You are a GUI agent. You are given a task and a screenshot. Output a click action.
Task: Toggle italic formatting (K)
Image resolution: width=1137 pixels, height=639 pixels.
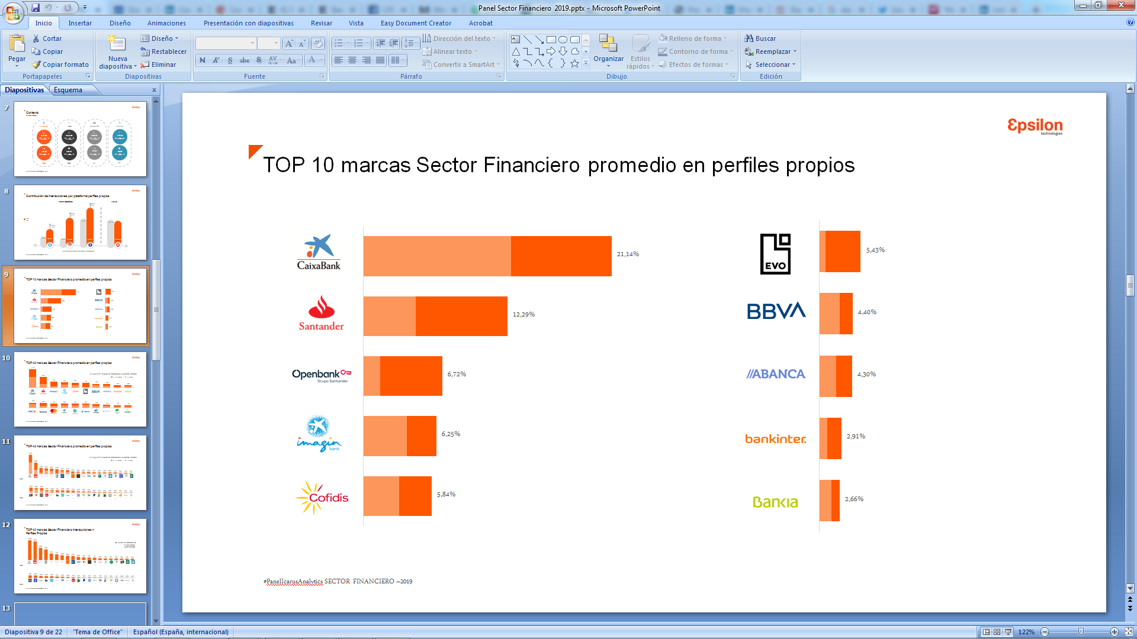click(x=216, y=60)
